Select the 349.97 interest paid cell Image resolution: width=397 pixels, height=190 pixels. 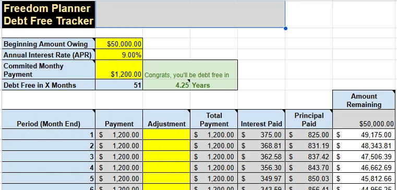pyautogui.click(x=261, y=179)
